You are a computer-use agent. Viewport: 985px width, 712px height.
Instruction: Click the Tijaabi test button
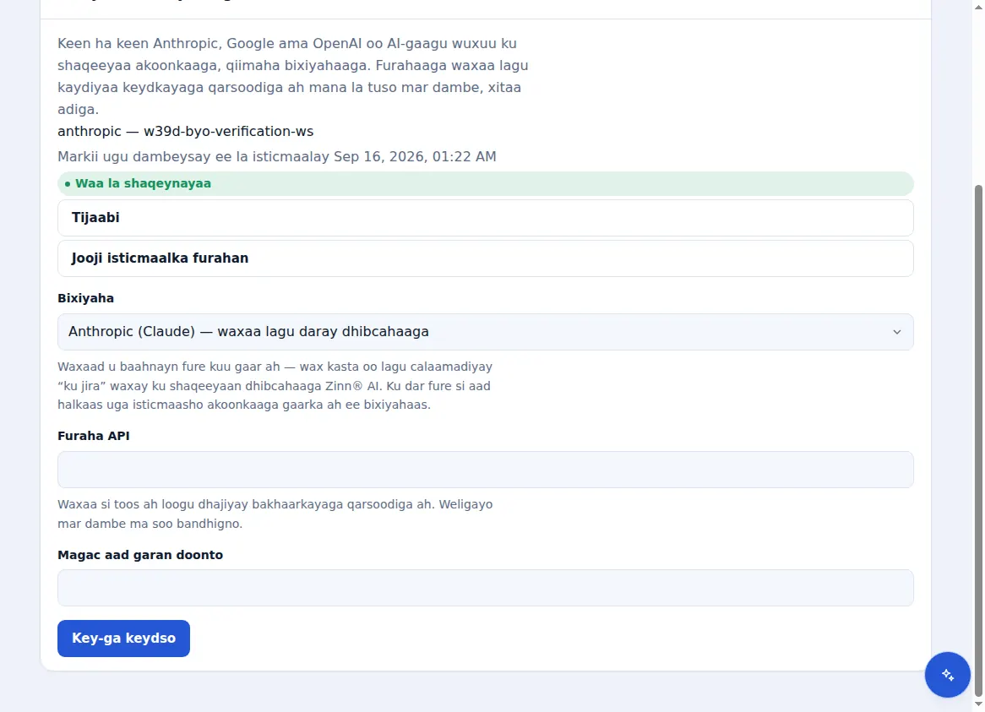coord(485,218)
